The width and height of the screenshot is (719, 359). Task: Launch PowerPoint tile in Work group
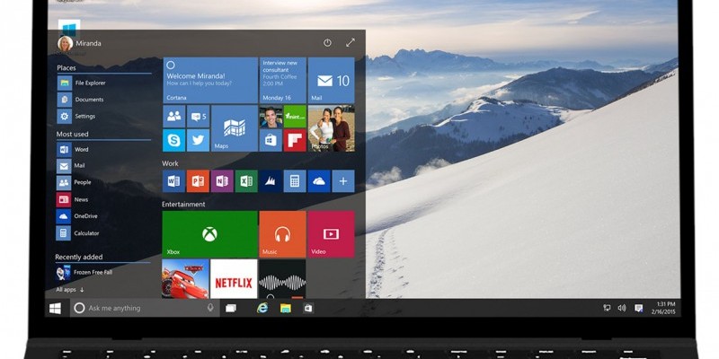198,181
